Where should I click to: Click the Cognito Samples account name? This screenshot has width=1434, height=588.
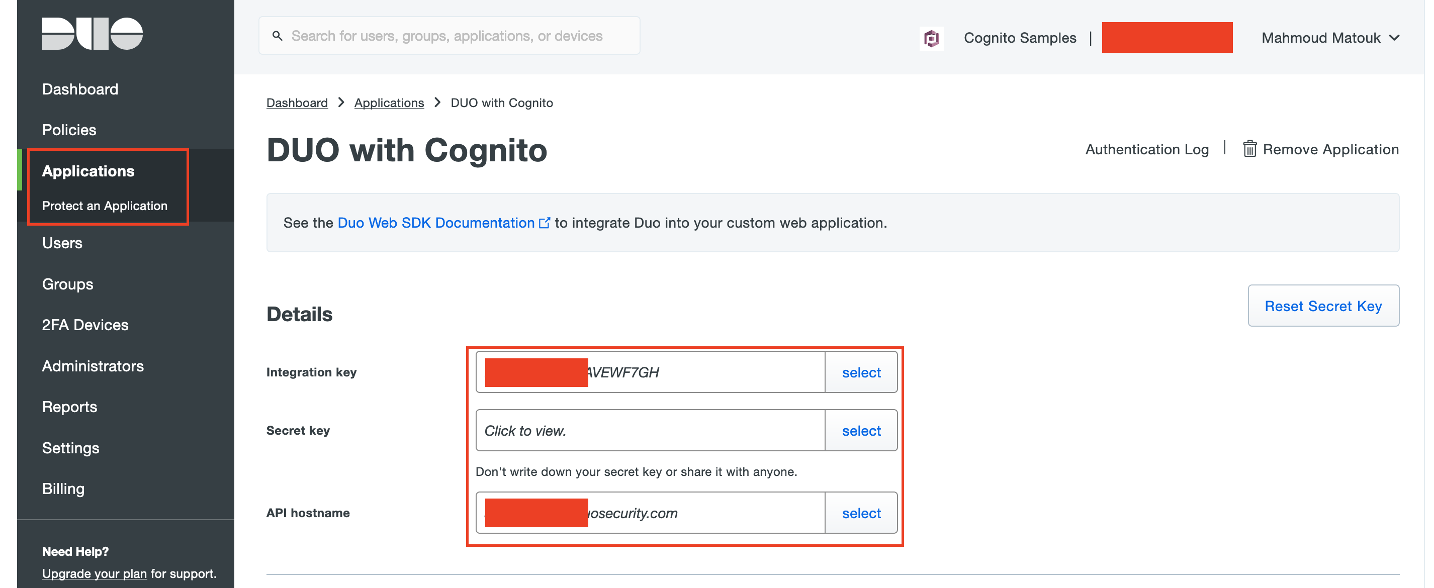pos(1020,38)
